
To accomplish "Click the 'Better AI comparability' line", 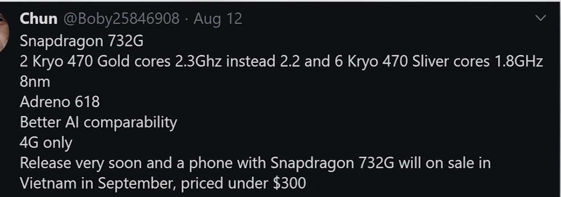I will (x=98, y=122).
